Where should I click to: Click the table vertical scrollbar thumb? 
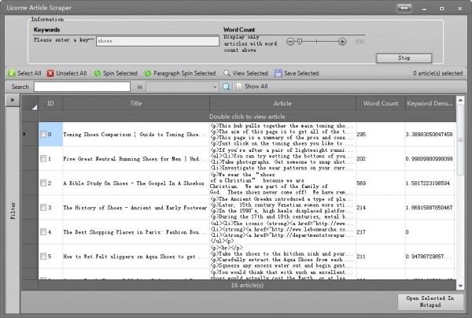pyautogui.click(x=460, y=140)
